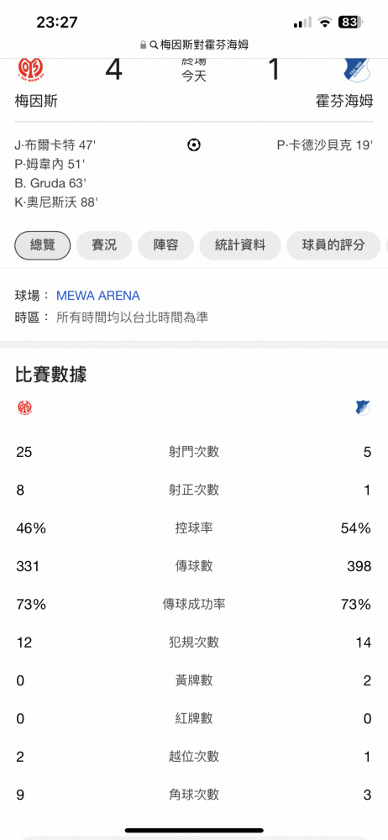Tap the 射門次數 stats row
Viewport: 388px width, 840px height.
point(194,452)
